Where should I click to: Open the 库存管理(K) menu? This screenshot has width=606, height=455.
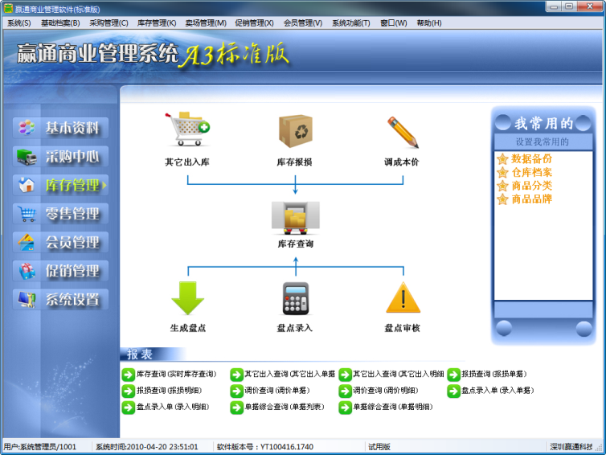pos(157,23)
